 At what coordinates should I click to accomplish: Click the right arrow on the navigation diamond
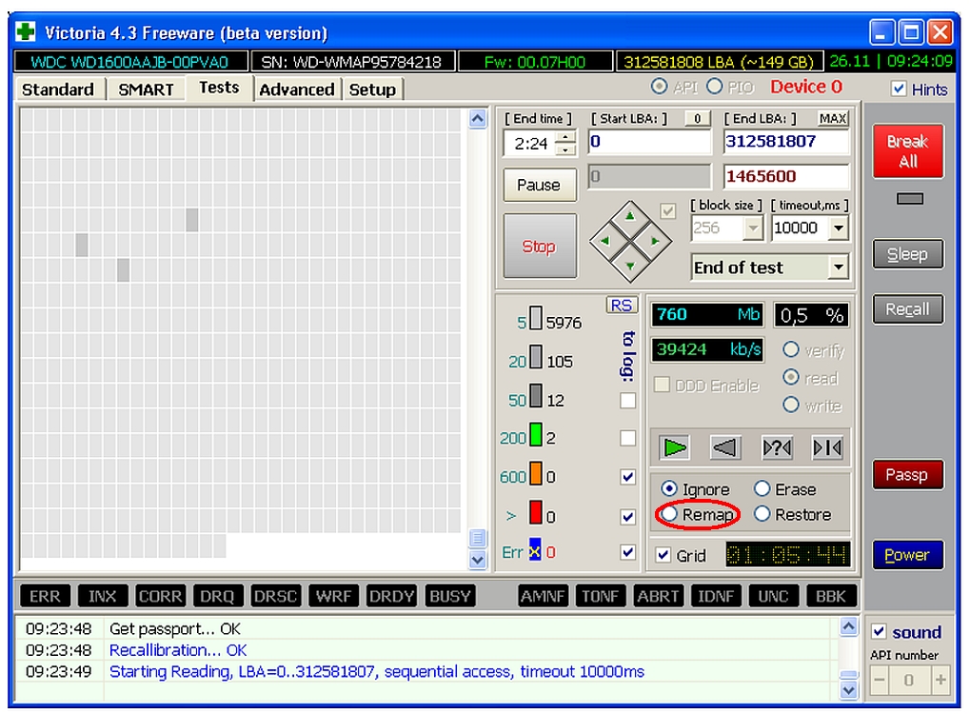(655, 241)
